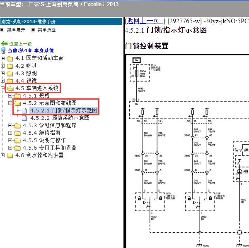Click the 菜单折叠 list icon

(33, 29)
